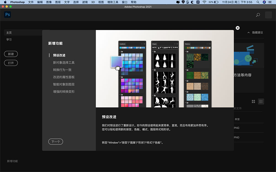
Task: Open the 拼 Pinyin input method menu
Action: tap(198, 2)
